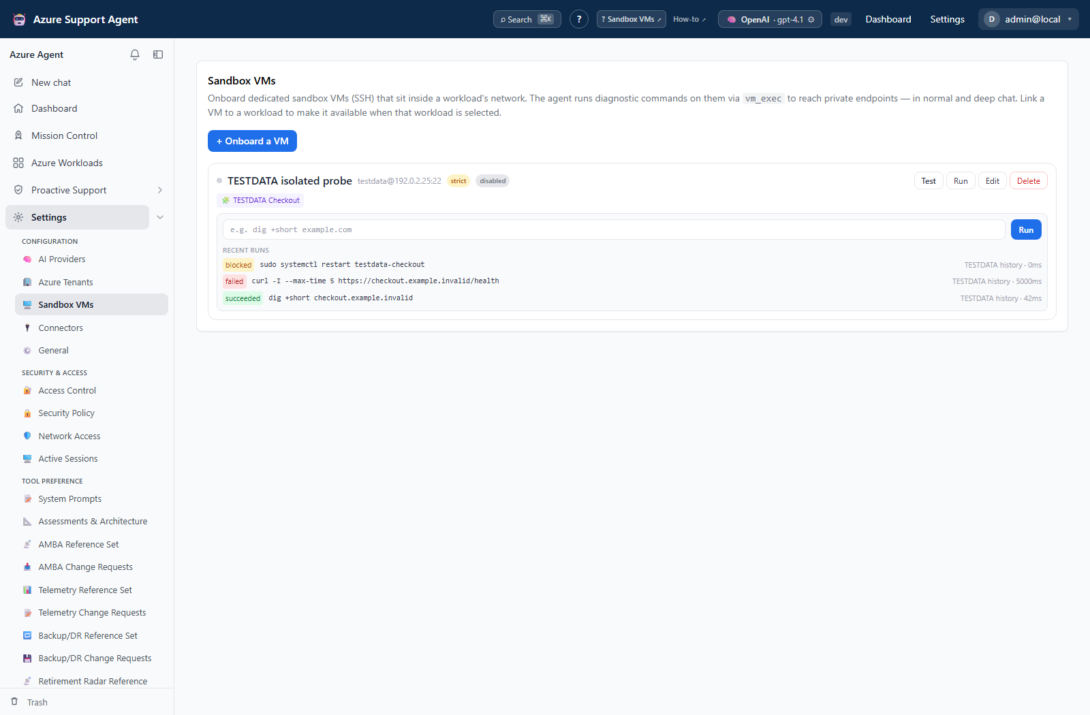Click the Telemetry Reference Set chart icon
Screen dimensions: 1090x715
tap(27, 590)
